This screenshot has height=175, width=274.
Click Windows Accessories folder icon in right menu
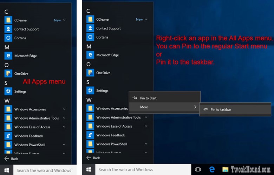pos(90,108)
